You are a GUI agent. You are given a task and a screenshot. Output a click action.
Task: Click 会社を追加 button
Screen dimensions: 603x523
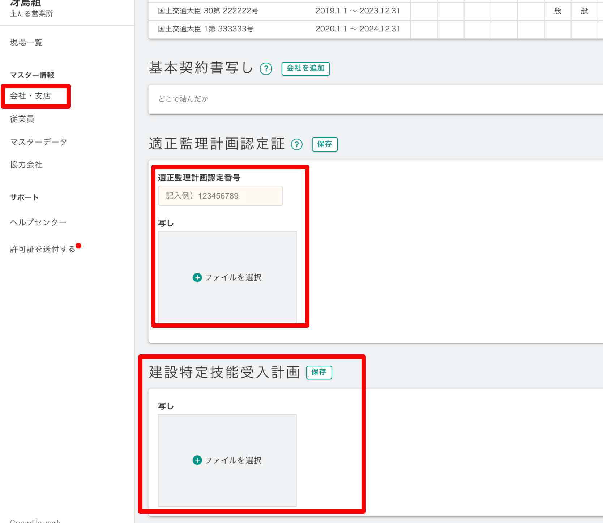305,68
